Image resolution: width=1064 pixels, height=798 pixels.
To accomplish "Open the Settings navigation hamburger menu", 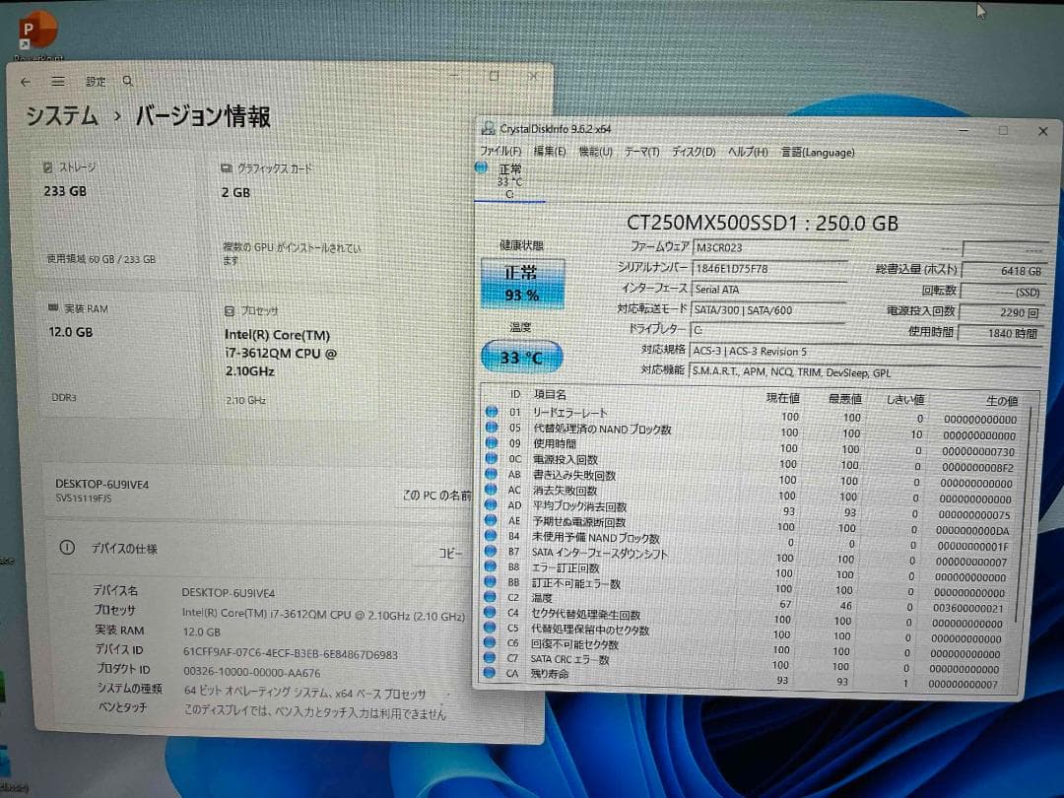I will coord(58,82).
